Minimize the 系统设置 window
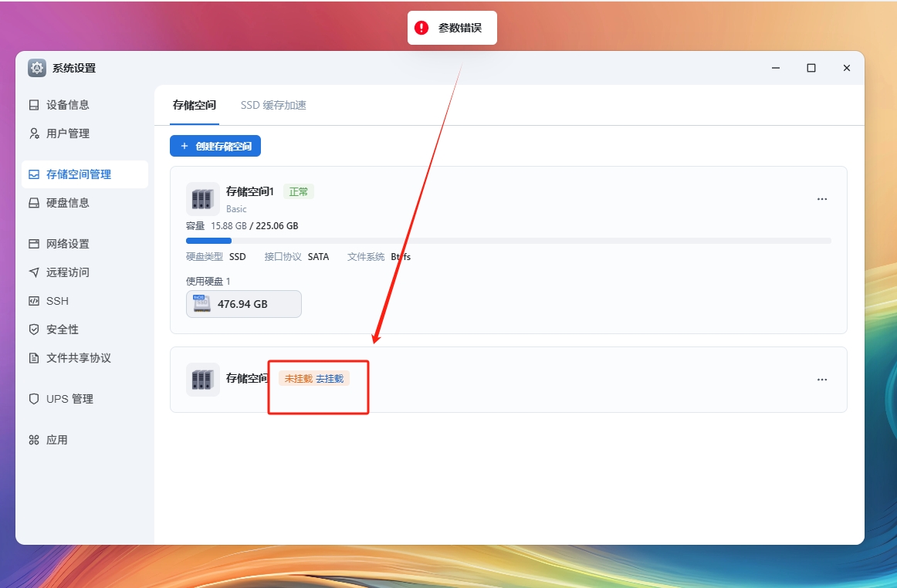Screen dimensions: 897x588 pos(776,68)
